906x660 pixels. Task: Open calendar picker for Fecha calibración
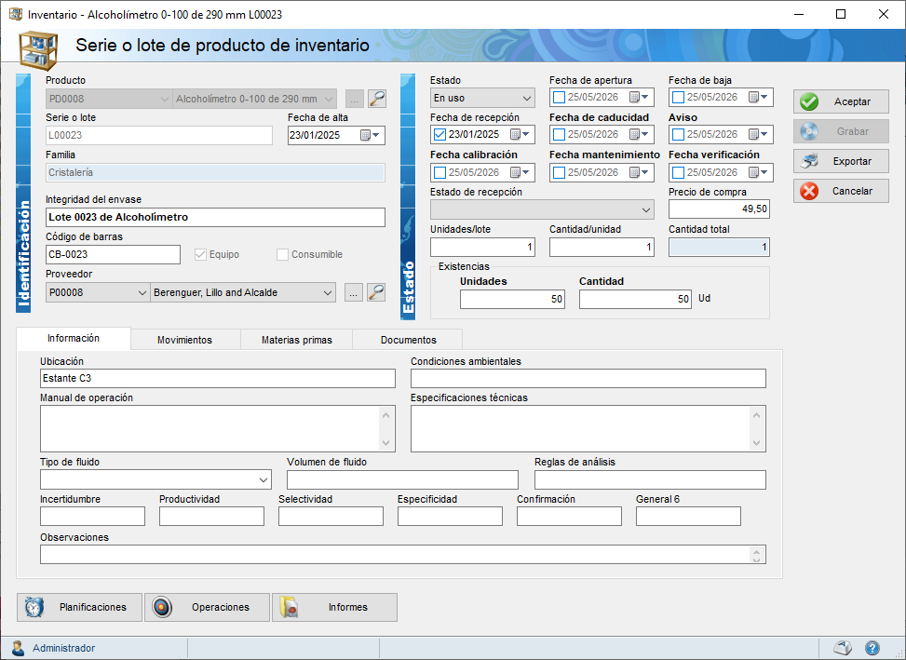520,172
